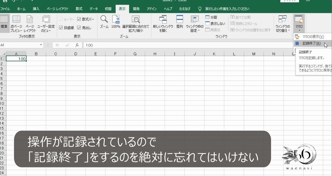Select column header B
This screenshot has width=332, height=176.
coord(36,54)
